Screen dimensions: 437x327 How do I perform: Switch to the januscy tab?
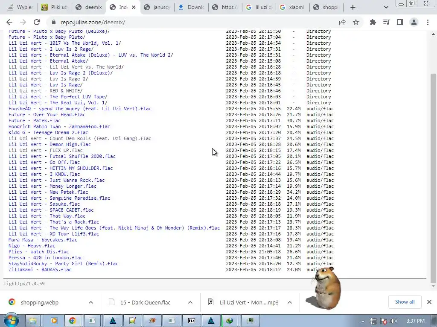point(157,7)
